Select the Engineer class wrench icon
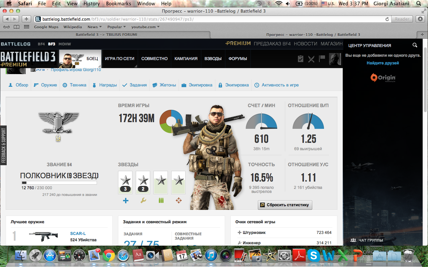Image resolution: width=428 pixels, height=267 pixels. click(x=143, y=201)
